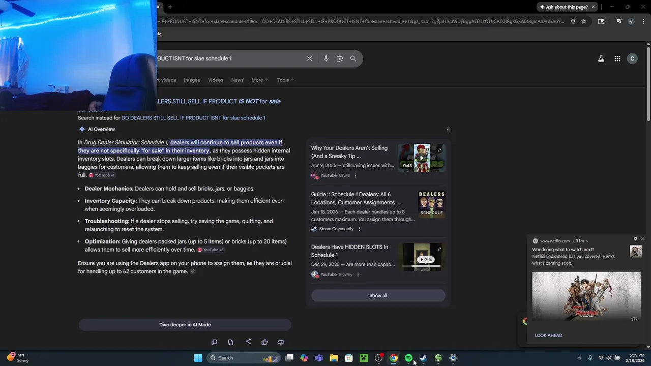The height and width of the screenshot is (366, 651).
Task: Open Search Labs flask icon
Action: (x=601, y=58)
